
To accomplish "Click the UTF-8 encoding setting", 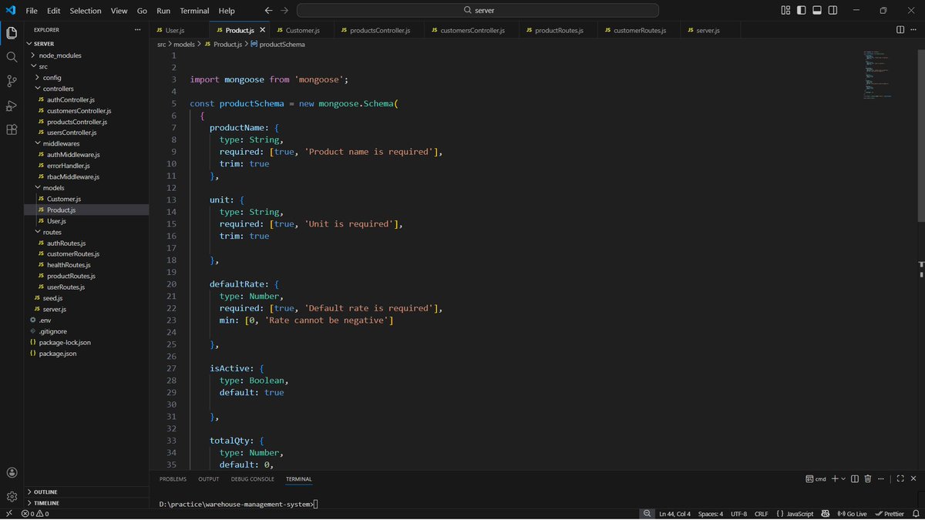I will (738, 514).
